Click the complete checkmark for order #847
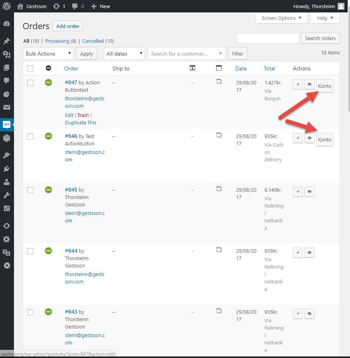 tap(298, 85)
